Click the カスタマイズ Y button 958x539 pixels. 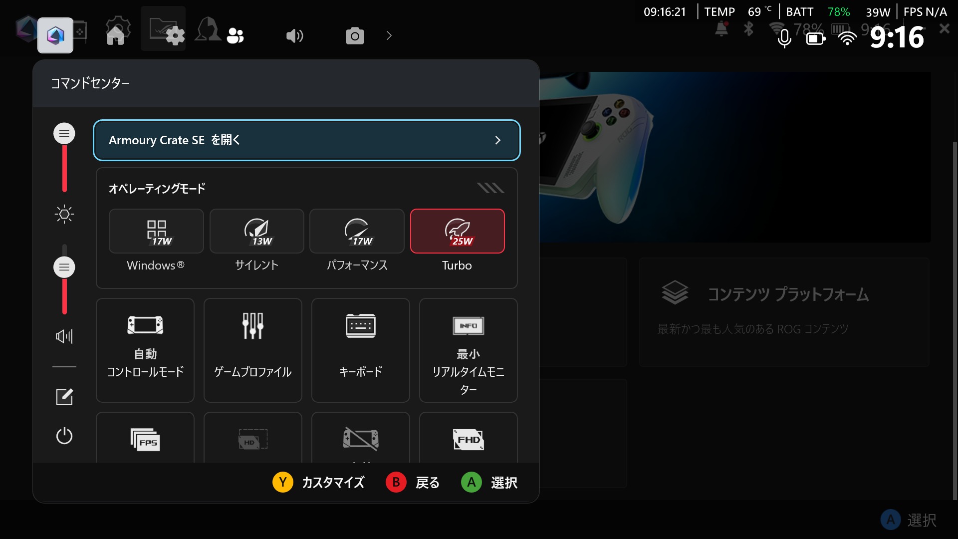tap(283, 483)
